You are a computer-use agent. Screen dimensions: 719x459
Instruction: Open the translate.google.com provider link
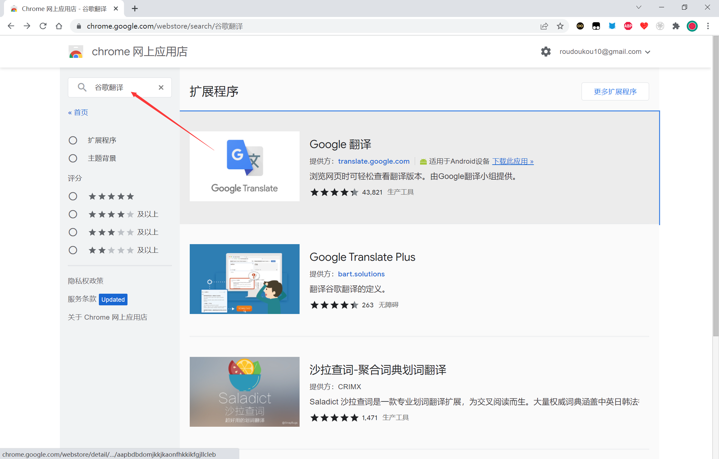click(x=373, y=161)
